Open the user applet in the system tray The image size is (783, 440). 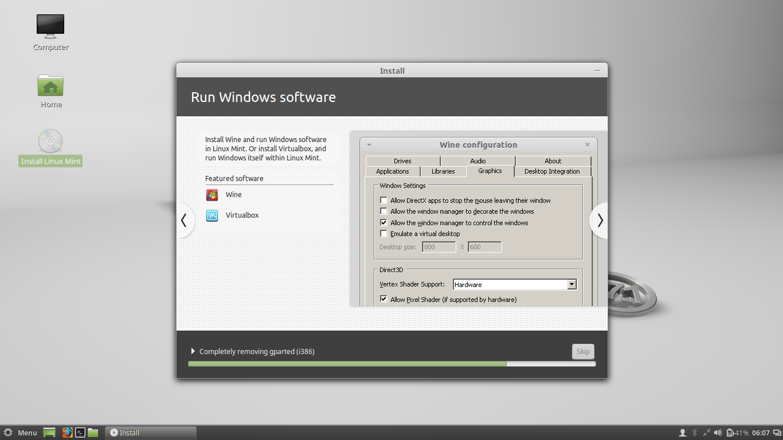click(682, 433)
